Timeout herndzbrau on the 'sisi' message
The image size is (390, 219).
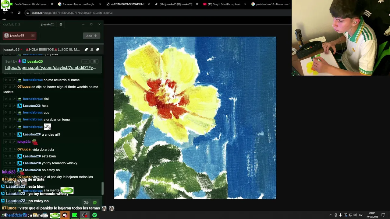point(10,99)
